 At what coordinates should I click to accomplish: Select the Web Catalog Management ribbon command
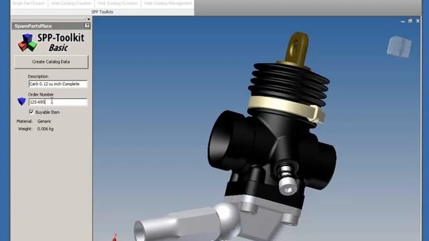(x=168, y=3)
